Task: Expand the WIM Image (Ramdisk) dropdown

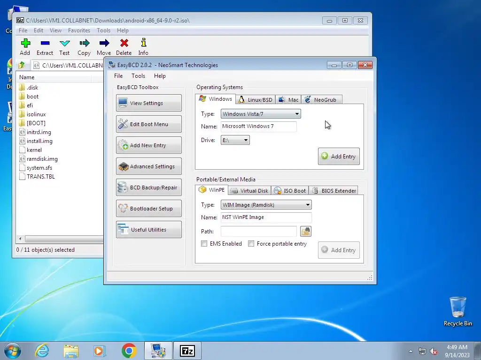Action: pos(266,205)
